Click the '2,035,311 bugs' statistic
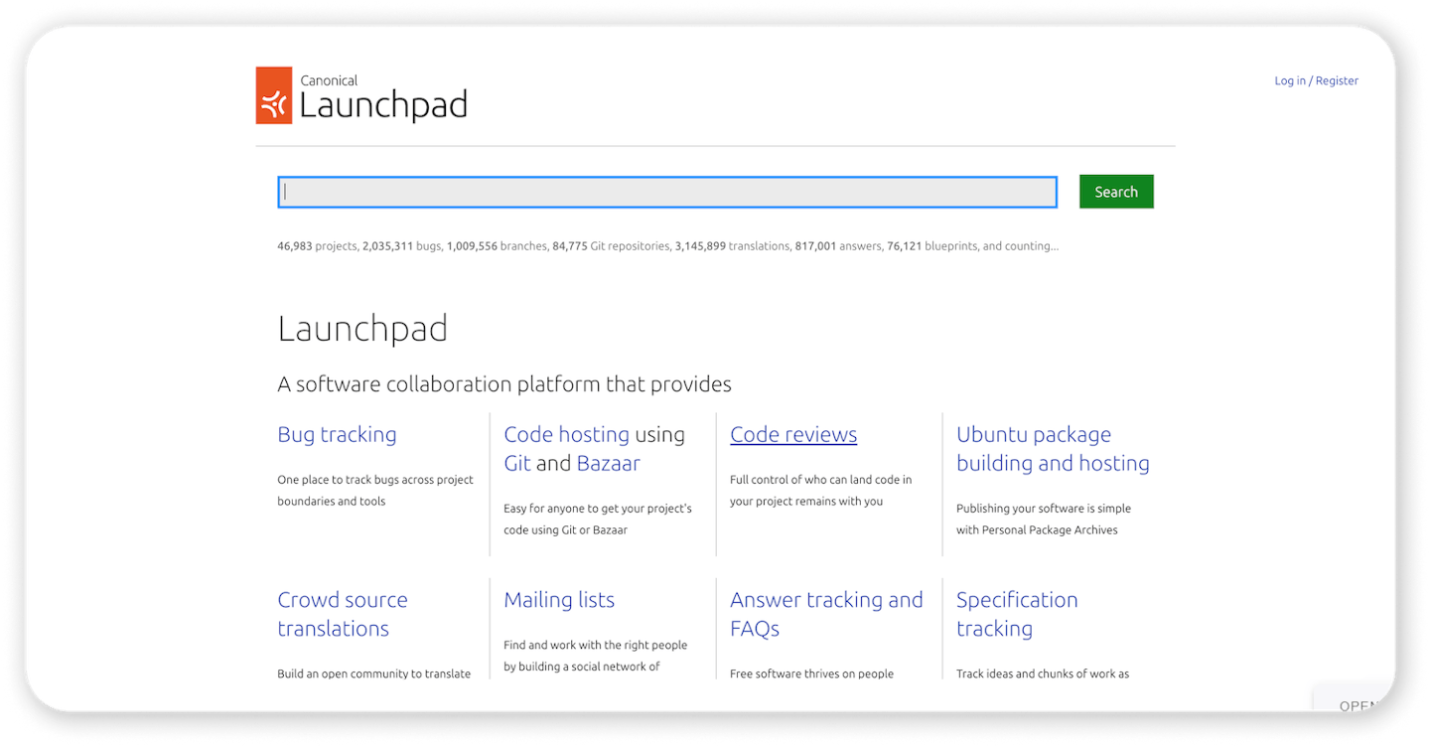Image resolution: width=1430 pixels, height=746 pixels. click(402, 246)
